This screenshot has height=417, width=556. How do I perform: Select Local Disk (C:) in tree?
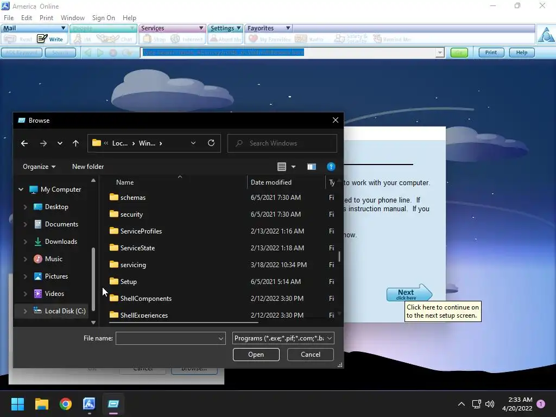65,311
